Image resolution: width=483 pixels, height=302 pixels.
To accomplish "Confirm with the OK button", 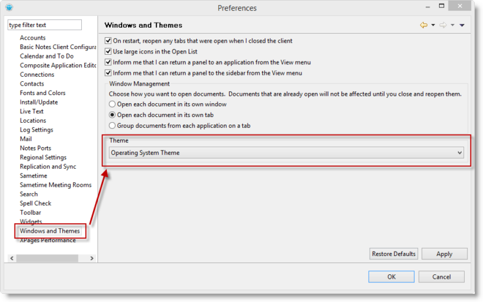I will coord(392,277).
